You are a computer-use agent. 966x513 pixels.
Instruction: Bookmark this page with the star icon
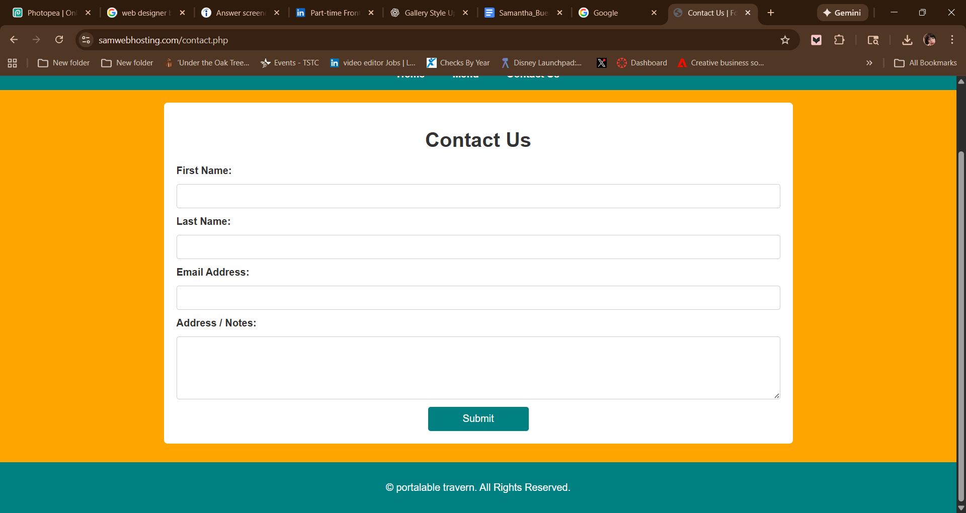[785, 40]
